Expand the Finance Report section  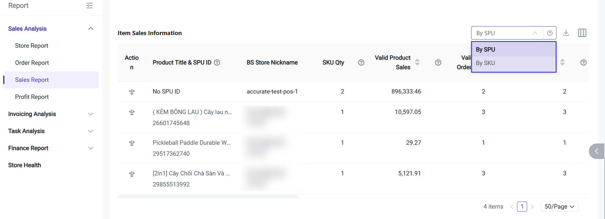pos(91,148)
